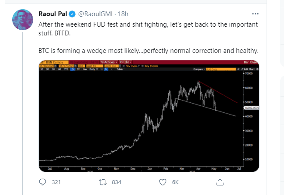Toggle Mov Avgs checkbox in chart
The height and width of the screenshot is (195, 284).
[x=124, y=66]
